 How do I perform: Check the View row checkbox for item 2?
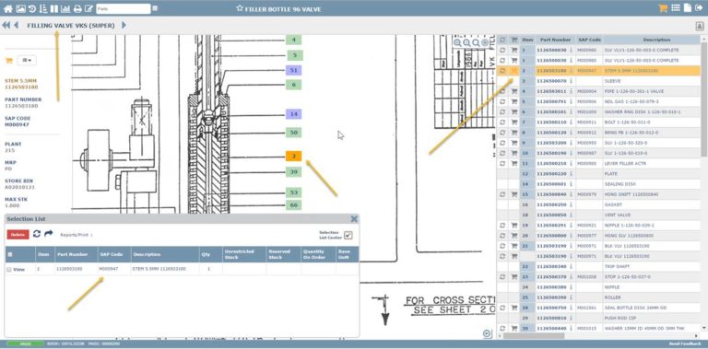coord(8,270)
